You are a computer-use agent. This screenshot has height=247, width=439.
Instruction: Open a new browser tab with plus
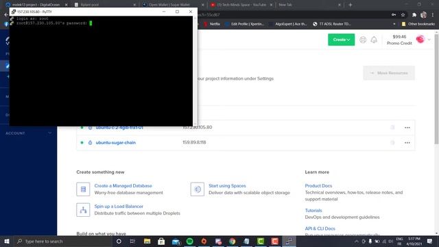(350, 5)
